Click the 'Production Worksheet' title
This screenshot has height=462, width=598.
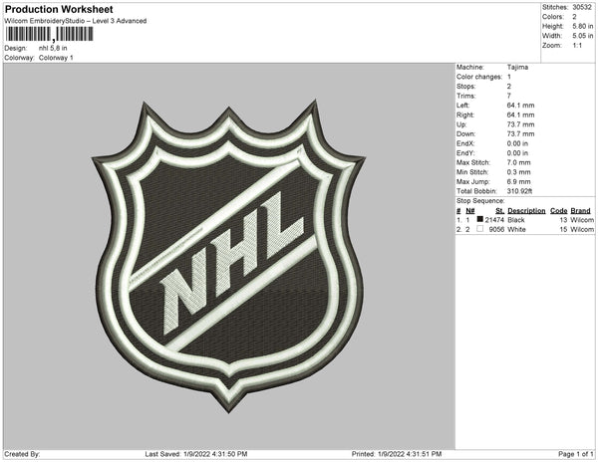pyautogui.click(x=59, y=9)
